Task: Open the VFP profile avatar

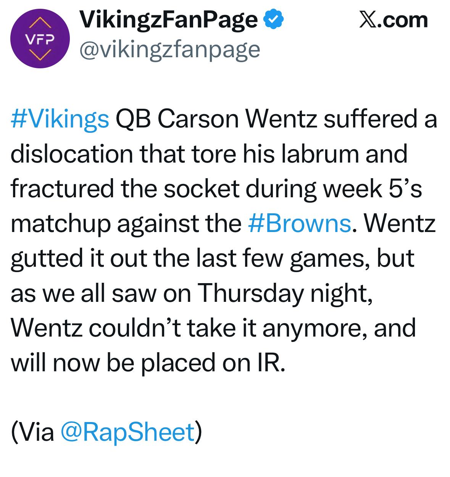Action: [40, 40]
